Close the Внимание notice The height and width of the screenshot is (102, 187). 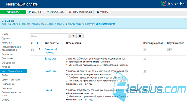[185, 19]
